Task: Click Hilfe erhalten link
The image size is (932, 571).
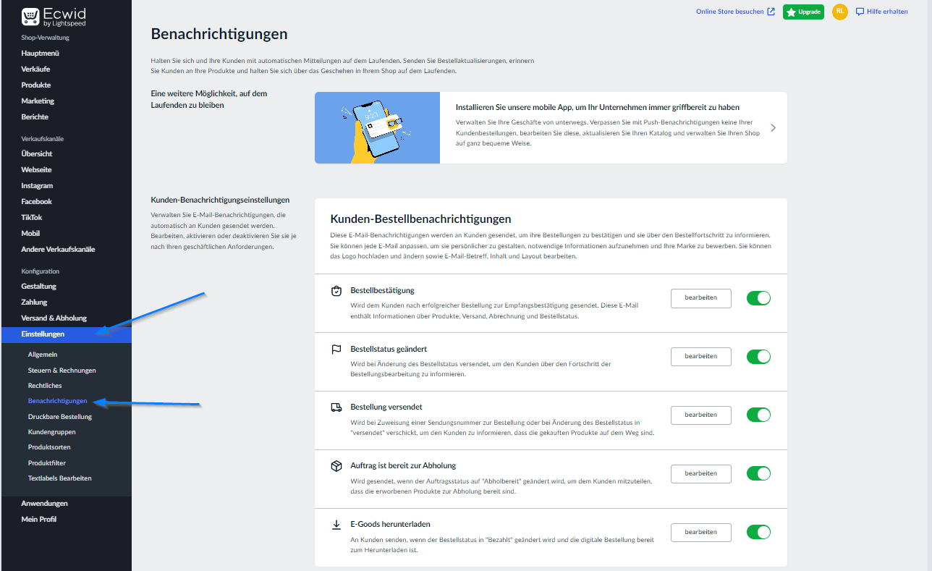Action: point(887,12)
